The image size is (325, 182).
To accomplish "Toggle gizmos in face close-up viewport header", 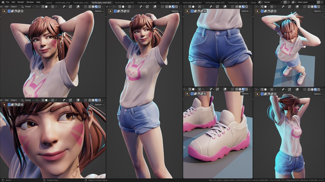I will (70, 100).
